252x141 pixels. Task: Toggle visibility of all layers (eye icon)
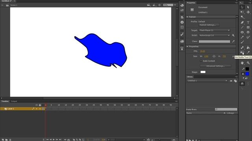[37, 105]
